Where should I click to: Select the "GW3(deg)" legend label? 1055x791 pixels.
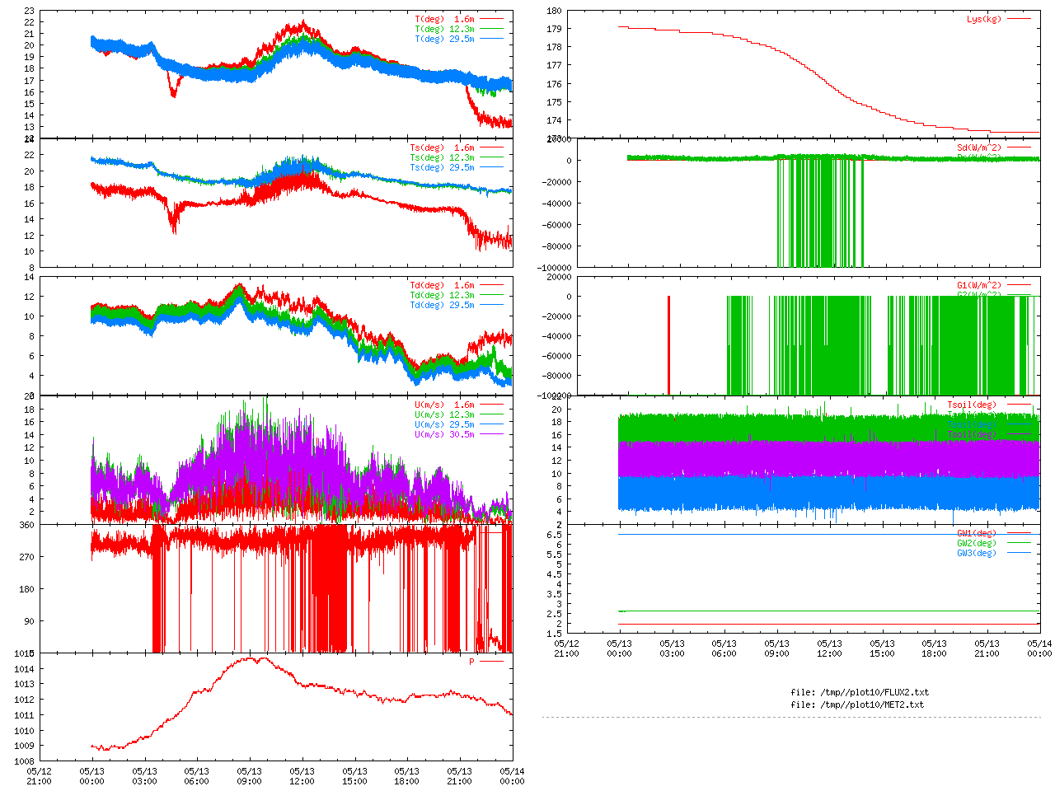pyautogui.click(x=977, y=553)
